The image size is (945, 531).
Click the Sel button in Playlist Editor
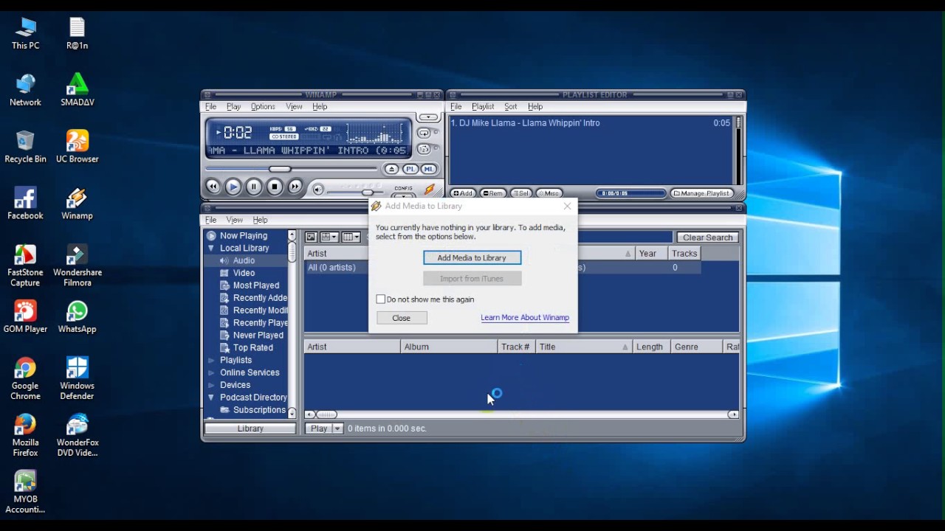click(x=521, y=193)
